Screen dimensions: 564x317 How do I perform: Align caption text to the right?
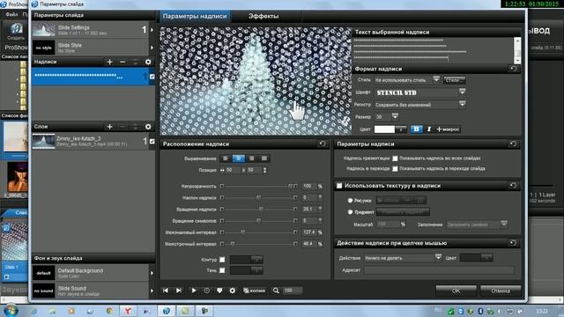pos(251,158)
